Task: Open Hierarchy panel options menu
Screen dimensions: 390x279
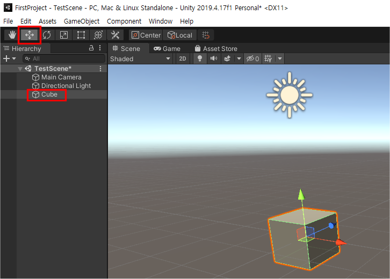Action: tap(100, 48)
